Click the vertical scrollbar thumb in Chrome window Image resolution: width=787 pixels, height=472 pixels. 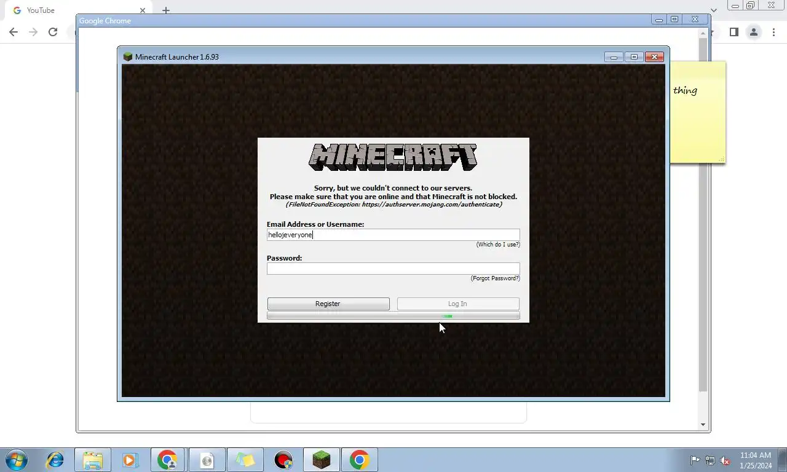(x=703, y=215)
